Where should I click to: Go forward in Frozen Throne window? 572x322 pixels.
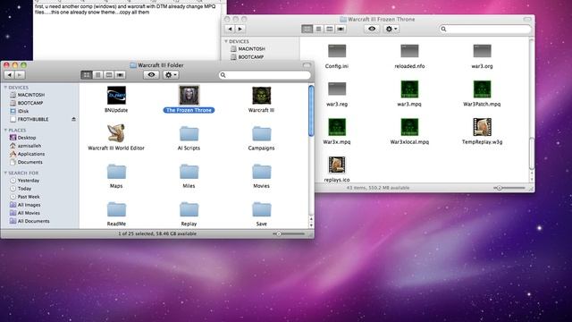(x=240, y=29)
